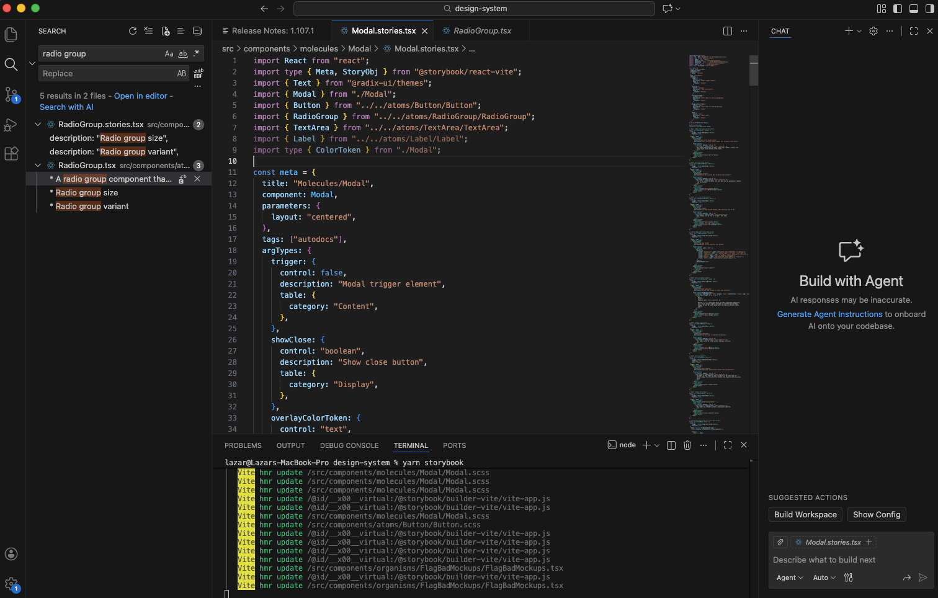Click the Replace input field
Viewport: 938px width, 598px height.
[x=105, y=74]
